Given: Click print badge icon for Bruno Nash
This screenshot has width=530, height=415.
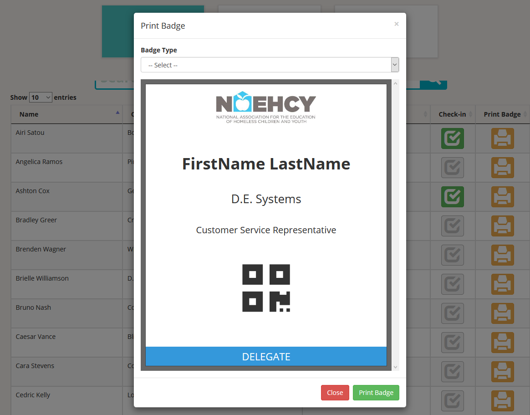Looking at the screenshot, I should [x=503, y=313].
